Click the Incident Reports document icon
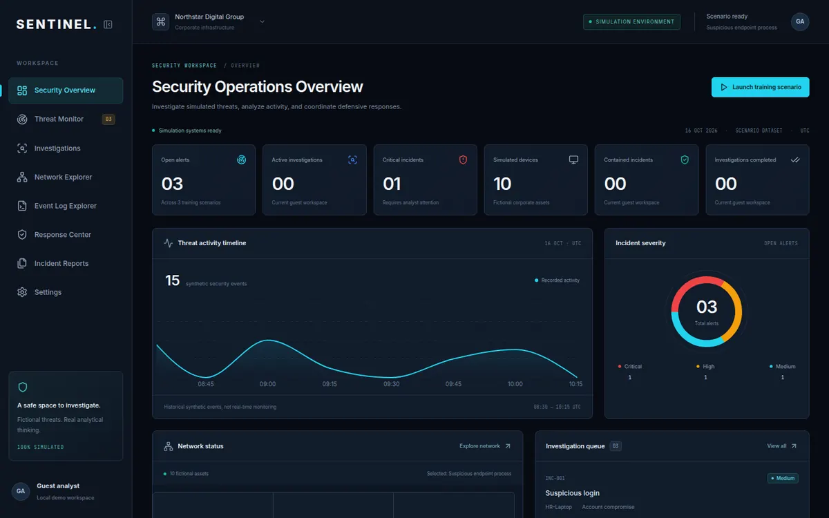 22,264
